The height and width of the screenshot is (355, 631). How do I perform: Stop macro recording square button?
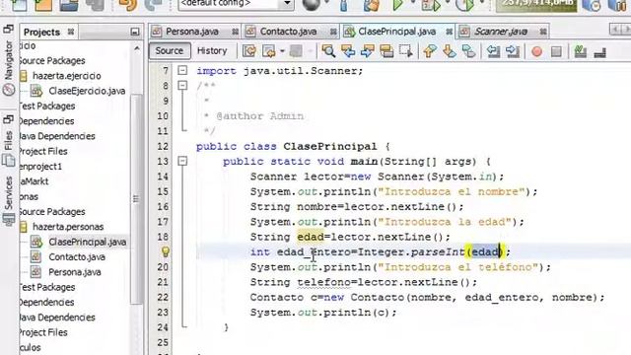click(556, 51)
